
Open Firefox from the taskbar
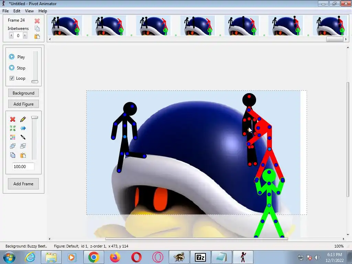pyautogui.click(x=115, y=257)
